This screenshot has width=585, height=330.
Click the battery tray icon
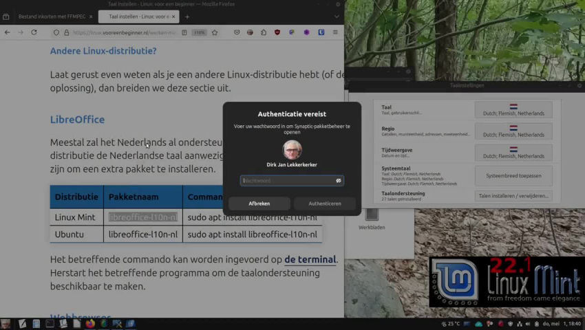(x=537, y=324)
